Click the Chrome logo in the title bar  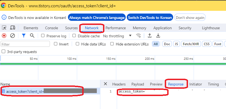pyautogui.click(x=4, y=5)
